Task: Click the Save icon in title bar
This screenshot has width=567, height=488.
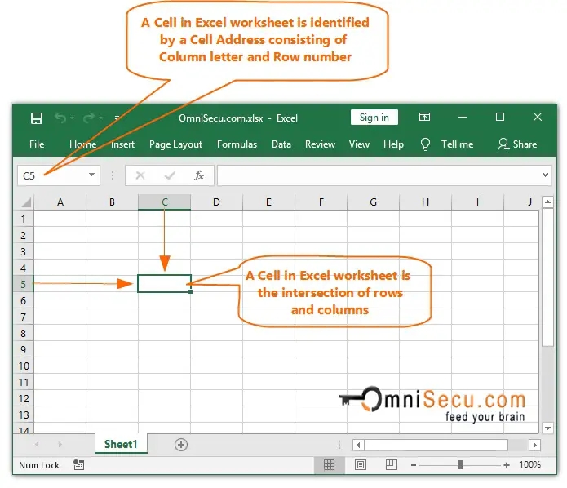Action: pyautogui.click(x=37, y=118)
